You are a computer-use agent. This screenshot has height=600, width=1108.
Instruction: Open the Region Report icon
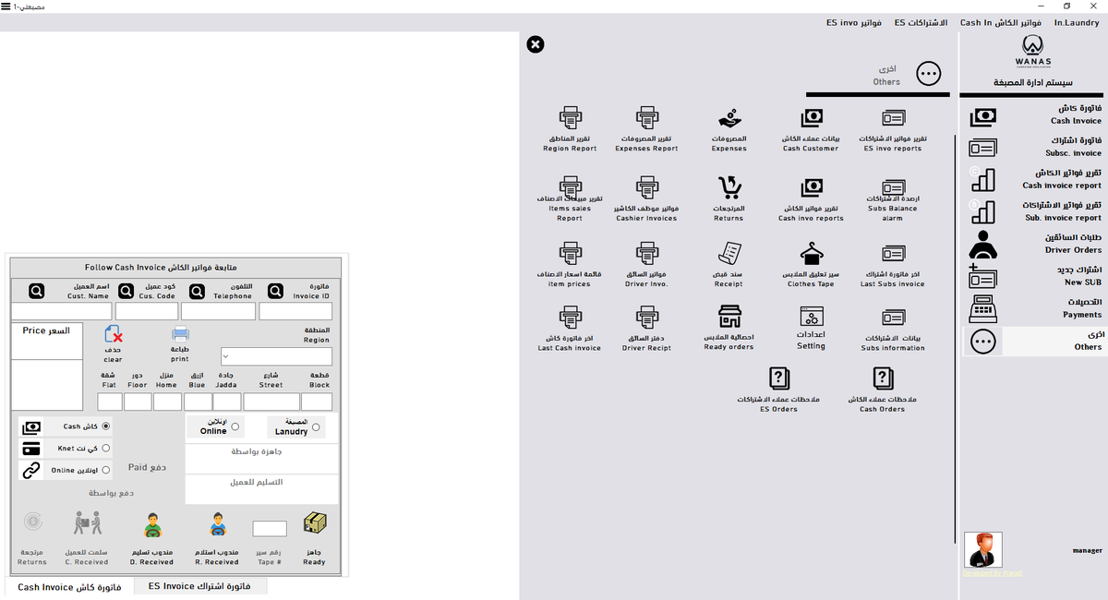(x=570, y=118)
